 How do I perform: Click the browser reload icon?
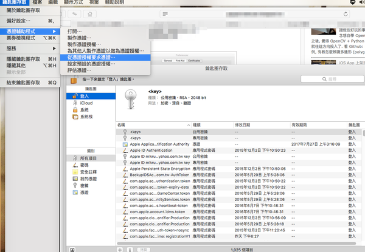click(x=346, y=14)
